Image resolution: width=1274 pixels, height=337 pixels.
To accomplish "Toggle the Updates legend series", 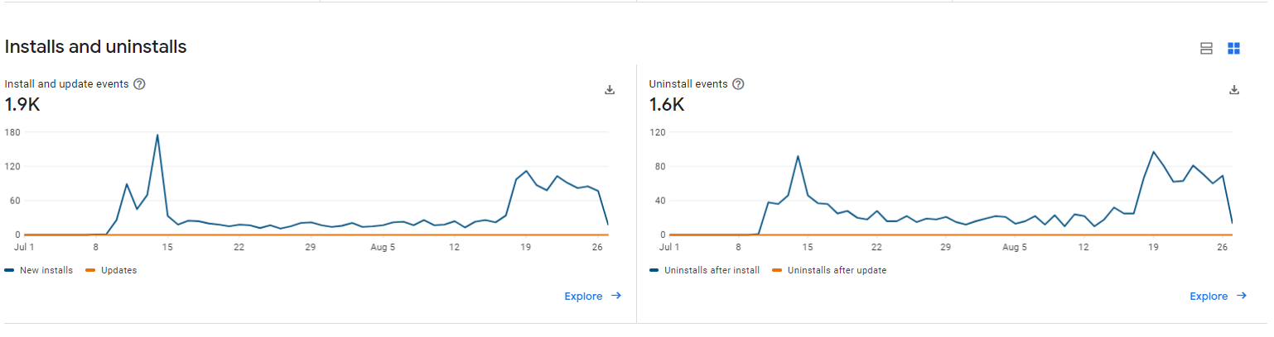I will [x=111, y=270].
